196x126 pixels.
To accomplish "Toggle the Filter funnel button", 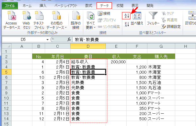I will [x=153, y=18].
